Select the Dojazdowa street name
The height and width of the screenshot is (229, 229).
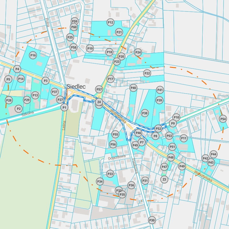pos(117,157)
